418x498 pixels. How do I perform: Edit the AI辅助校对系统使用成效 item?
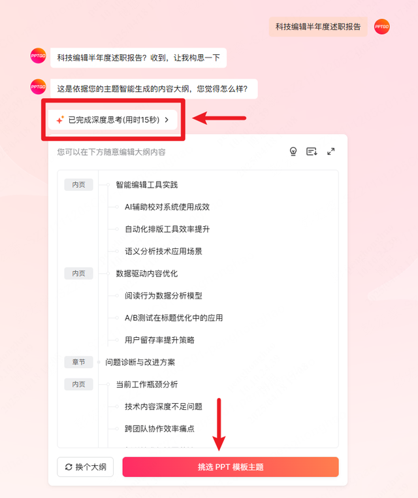point(167,207)
